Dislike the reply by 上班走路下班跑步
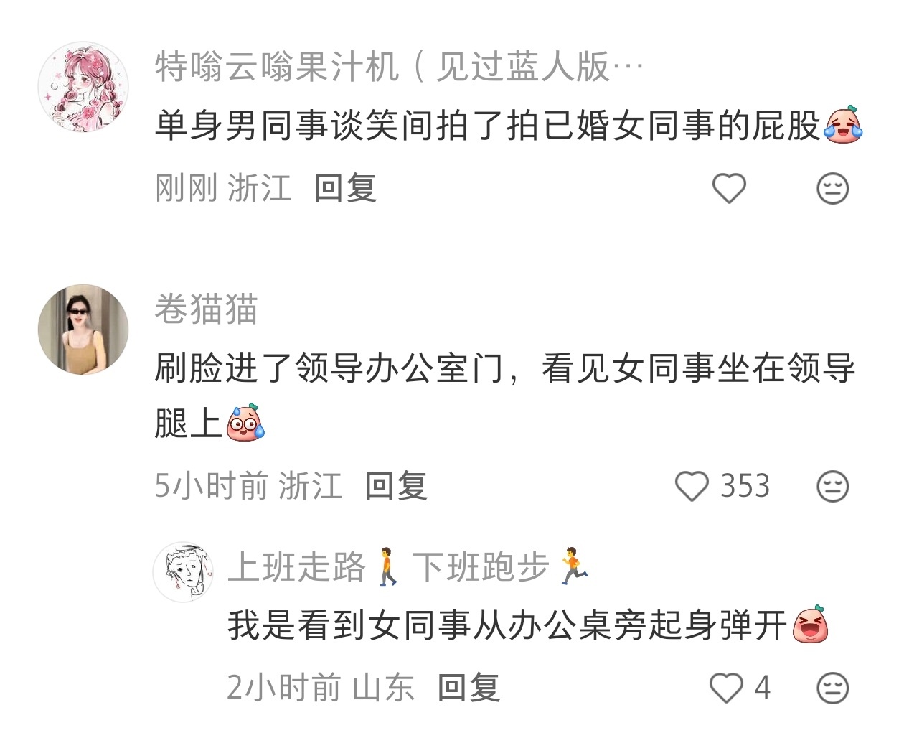 [833, 688]
